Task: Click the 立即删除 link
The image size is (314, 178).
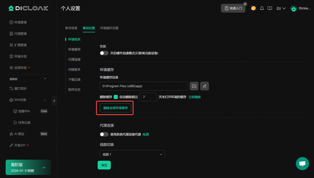Action: [194, 97]
